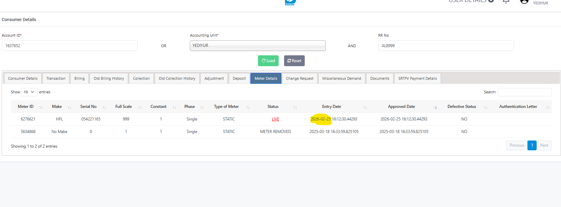This screenshot has width=561, height=207.
Task: Open the Accounting Unit YEDIYUR dropdown
Action: 258,45
